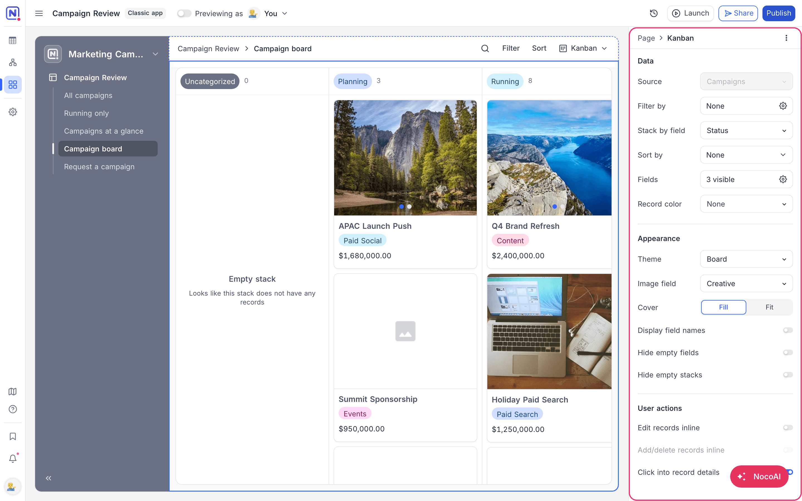The image size is (802, 501).
Task: Click the Share button
Action: coord(738,13)
